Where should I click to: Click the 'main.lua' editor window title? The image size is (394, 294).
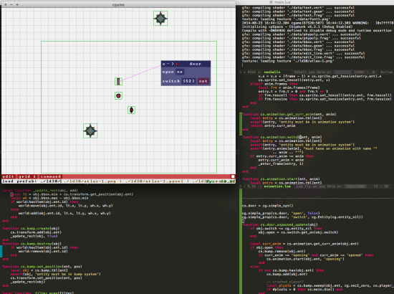[282, 2]
